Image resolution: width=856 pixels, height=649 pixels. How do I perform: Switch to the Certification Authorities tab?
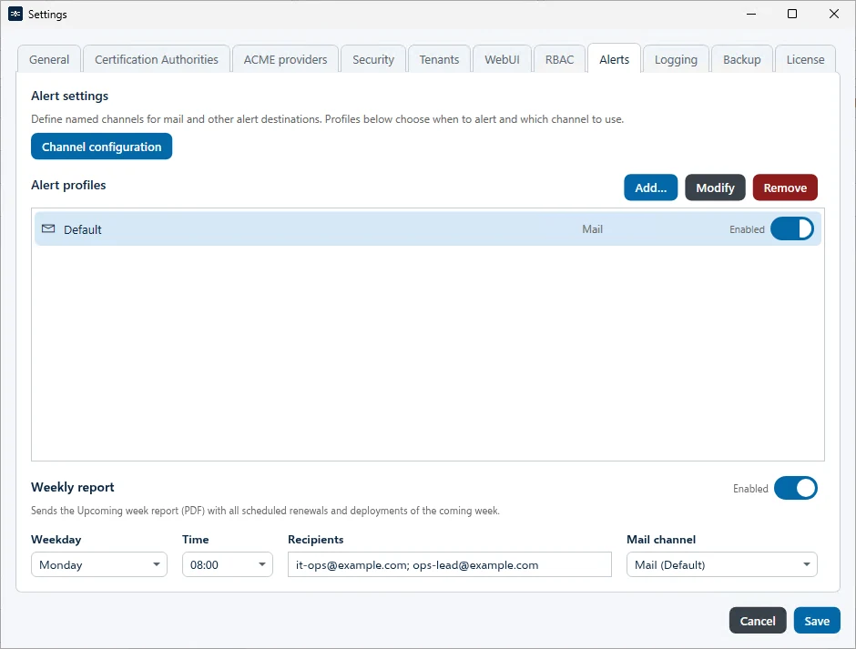tap(156, 59)
